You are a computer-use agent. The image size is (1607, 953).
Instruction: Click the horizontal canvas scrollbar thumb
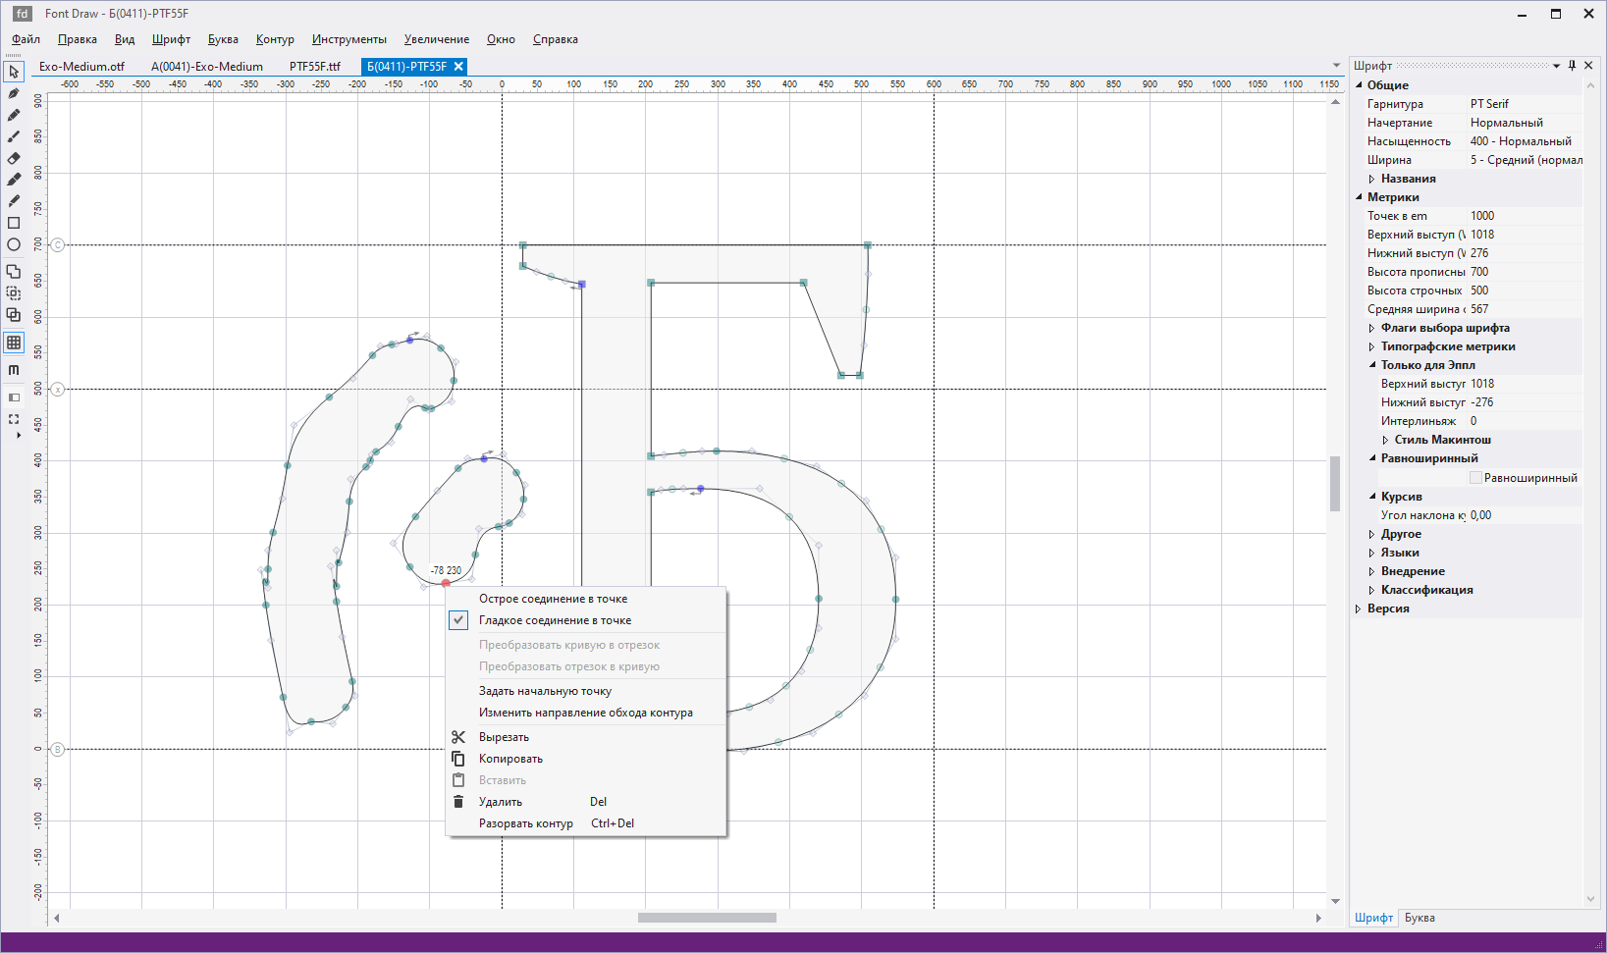click(x=707, y=918)
